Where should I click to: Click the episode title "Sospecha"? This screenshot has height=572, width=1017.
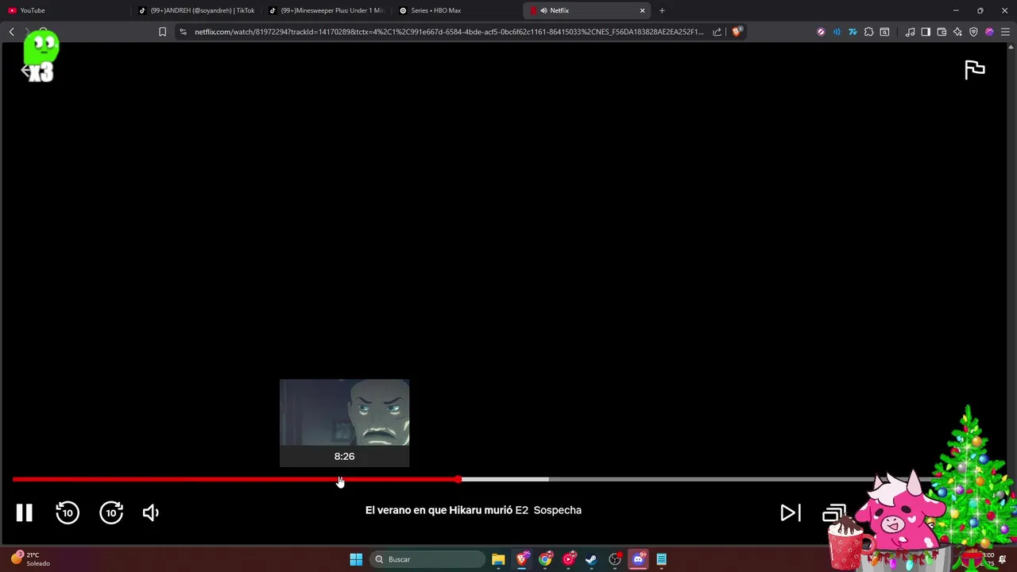pyautogui.click(x=558, y=510)
